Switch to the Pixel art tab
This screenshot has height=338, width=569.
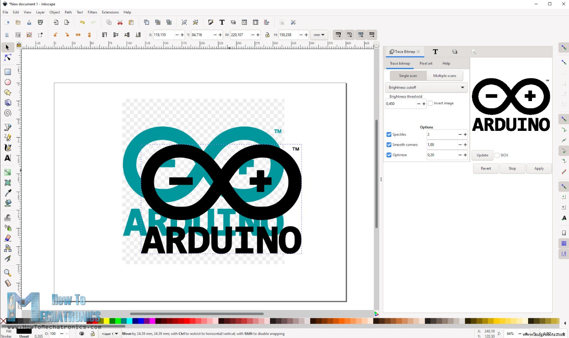coord(426,63)
